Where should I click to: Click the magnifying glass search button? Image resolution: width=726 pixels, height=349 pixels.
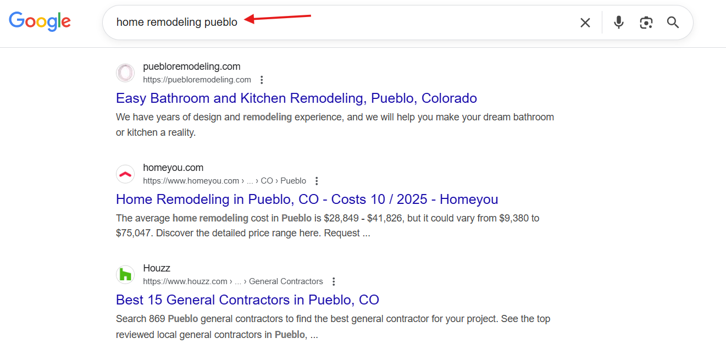(x=673, y=23)
